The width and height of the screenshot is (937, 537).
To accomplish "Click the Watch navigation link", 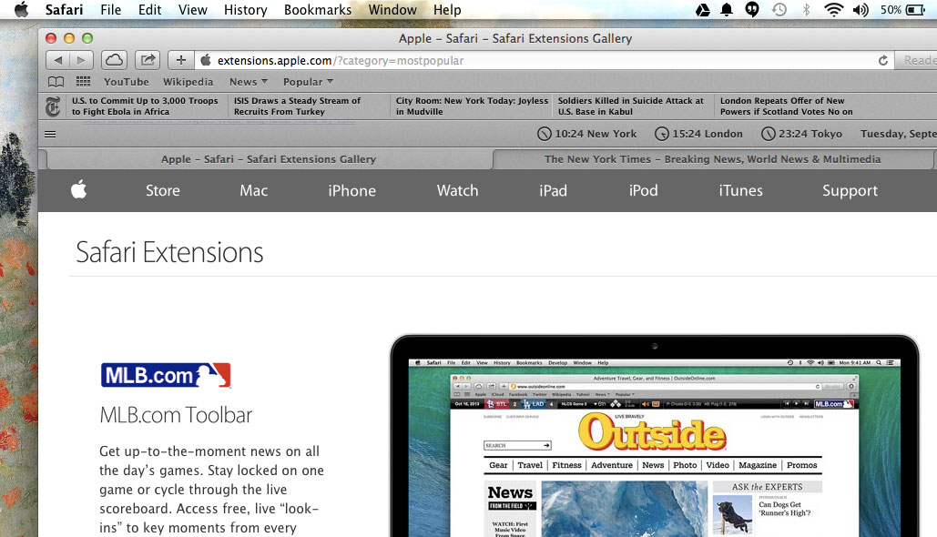I will click(x=457, y=190).
